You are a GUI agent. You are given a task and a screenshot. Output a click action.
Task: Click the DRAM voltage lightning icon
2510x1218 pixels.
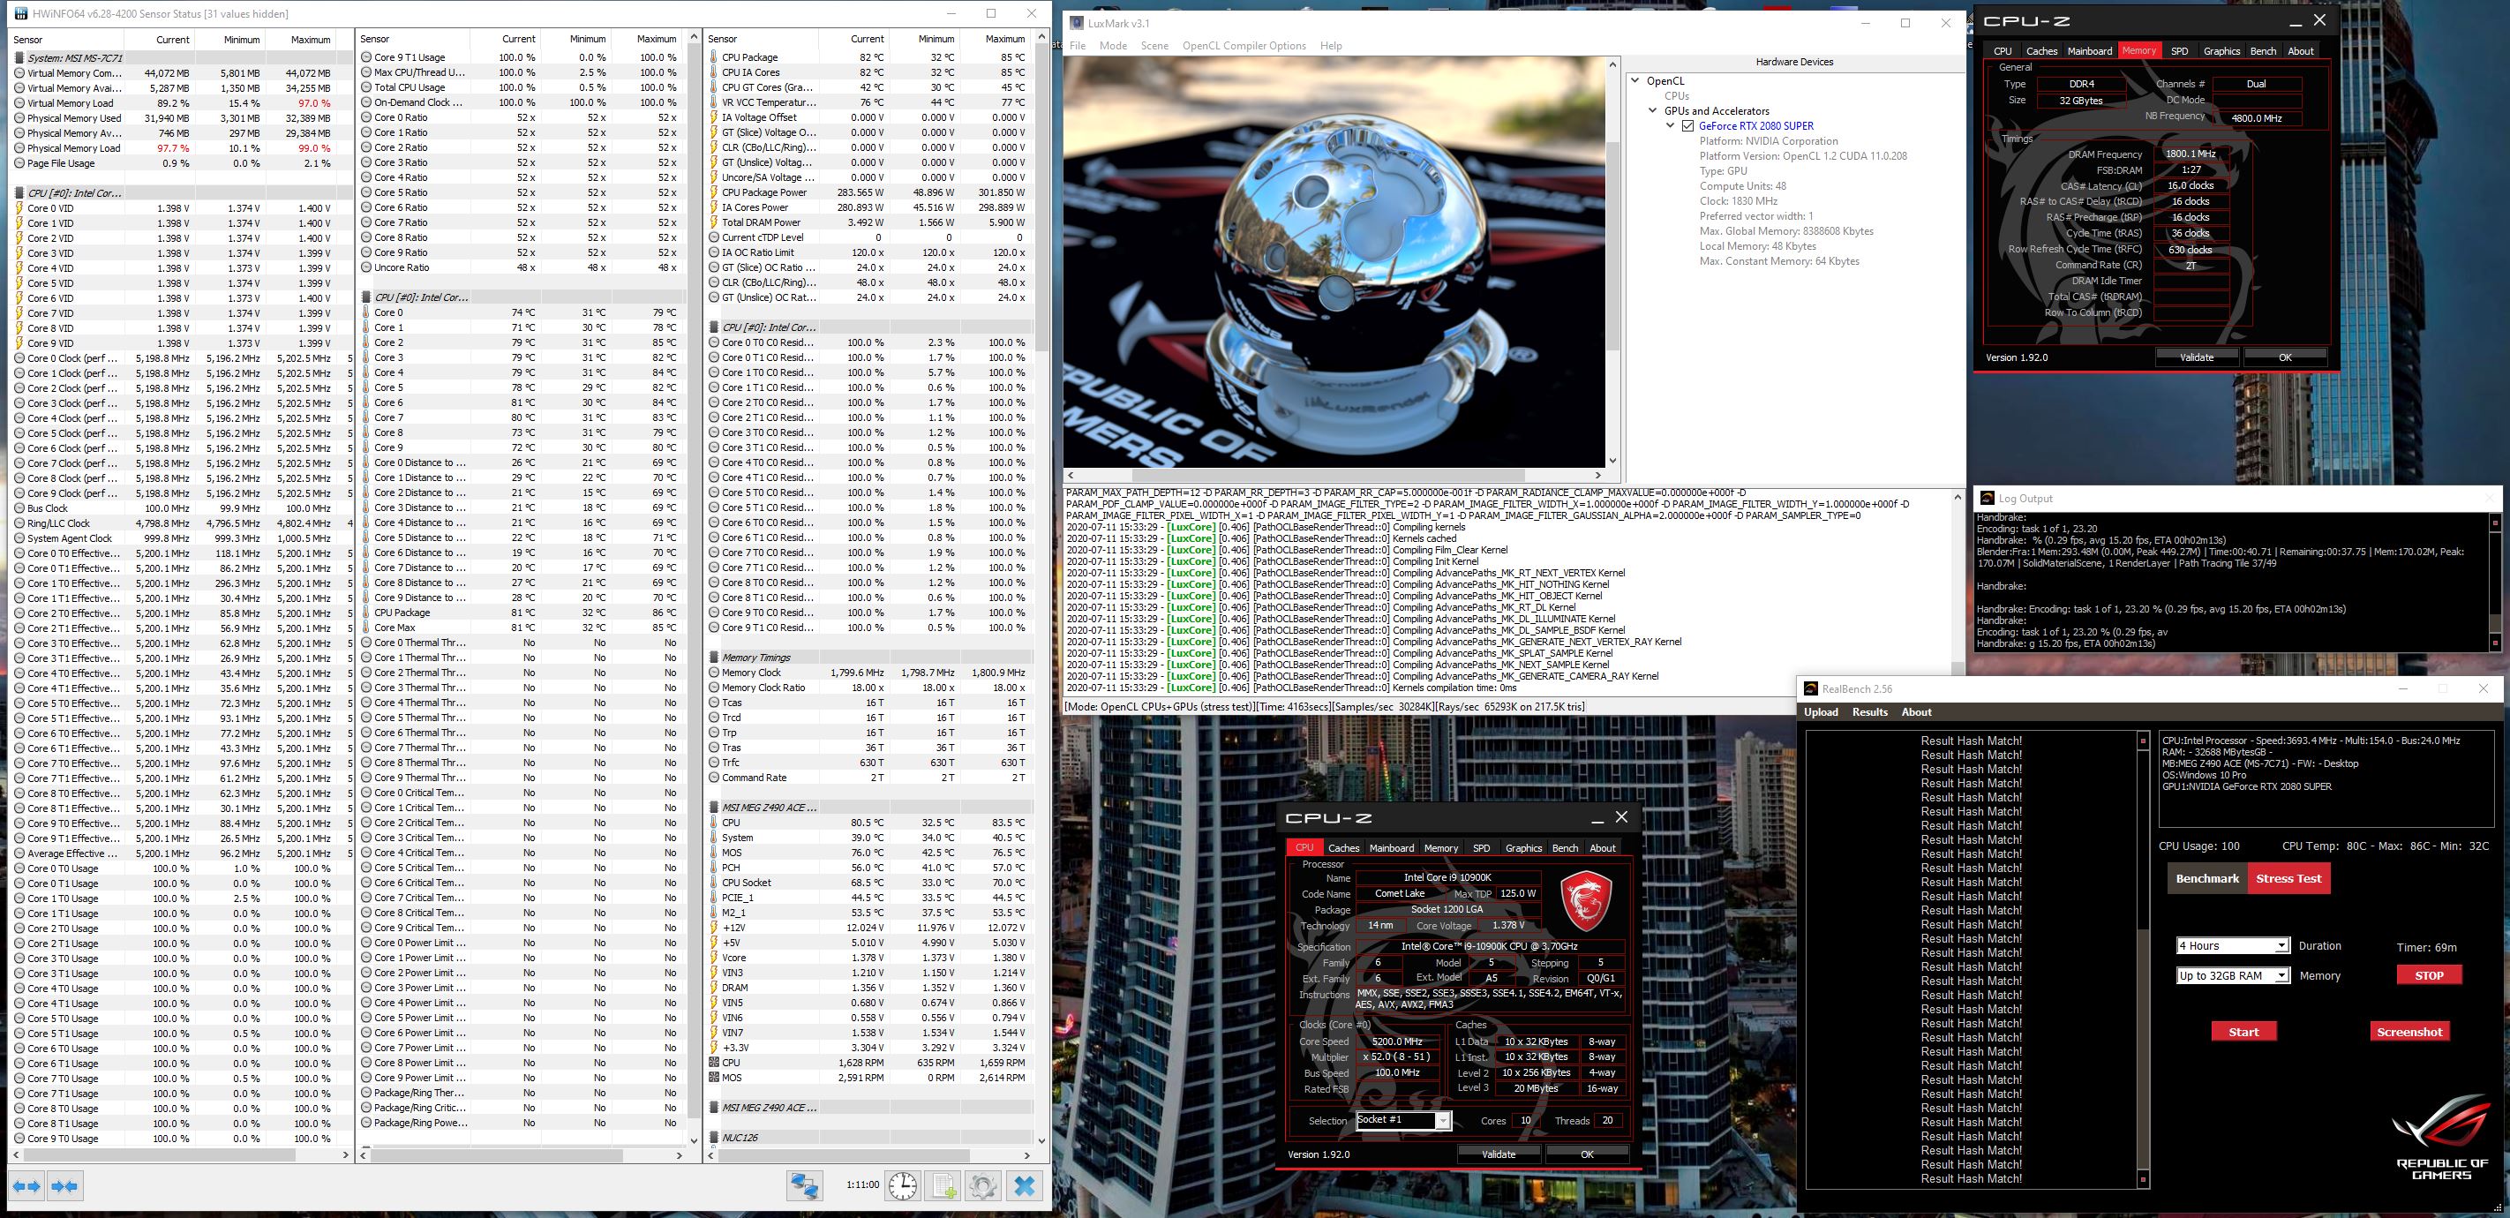pyautogui.click(x=714, y=988)
